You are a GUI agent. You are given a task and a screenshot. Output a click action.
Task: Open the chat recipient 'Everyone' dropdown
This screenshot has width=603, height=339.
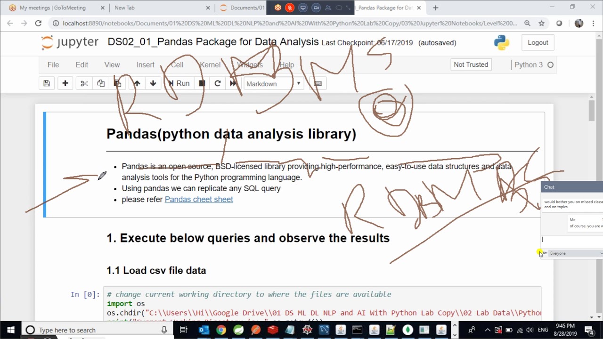click(x=576, y=253)
